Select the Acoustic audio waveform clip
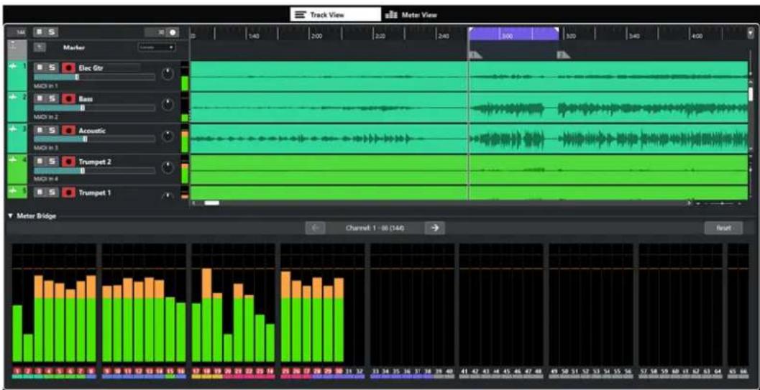Image resolution: width=760 pixels, height=390 pixels. (470, 139)
